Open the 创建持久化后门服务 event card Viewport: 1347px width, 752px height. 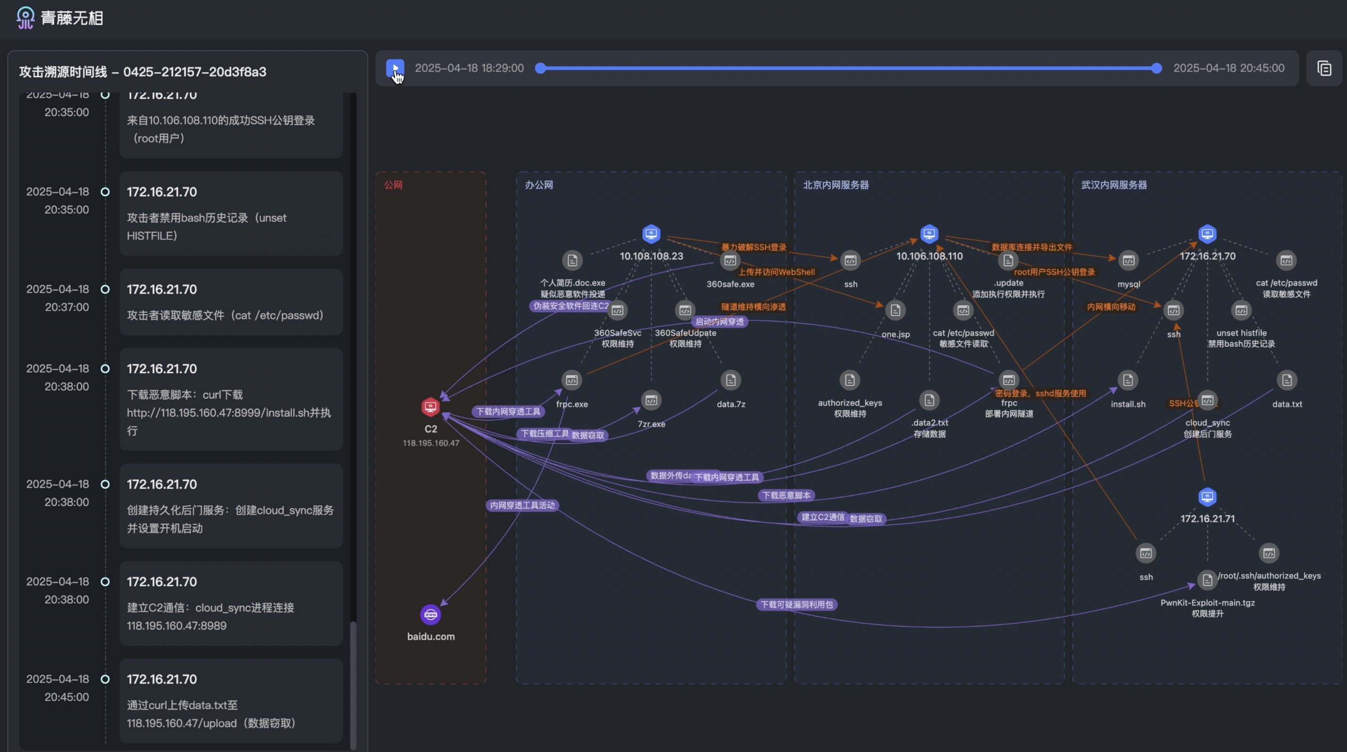pos(231,506)
